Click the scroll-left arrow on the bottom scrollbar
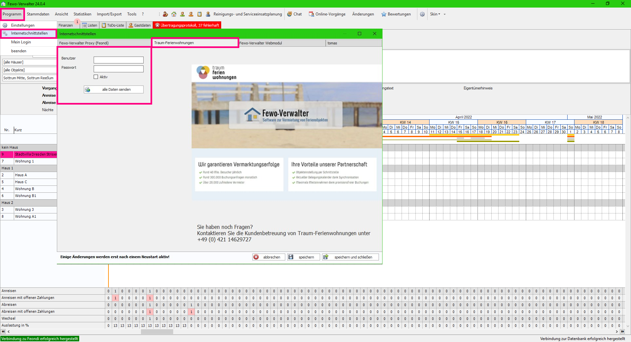 9,331
